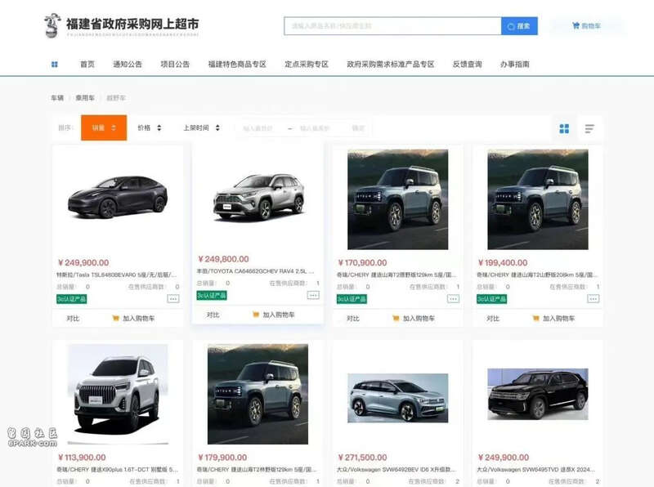This screenshot has height=487, width=654.
Task: Open 通知公告 navigation menu item
Action: click(128, 64)
